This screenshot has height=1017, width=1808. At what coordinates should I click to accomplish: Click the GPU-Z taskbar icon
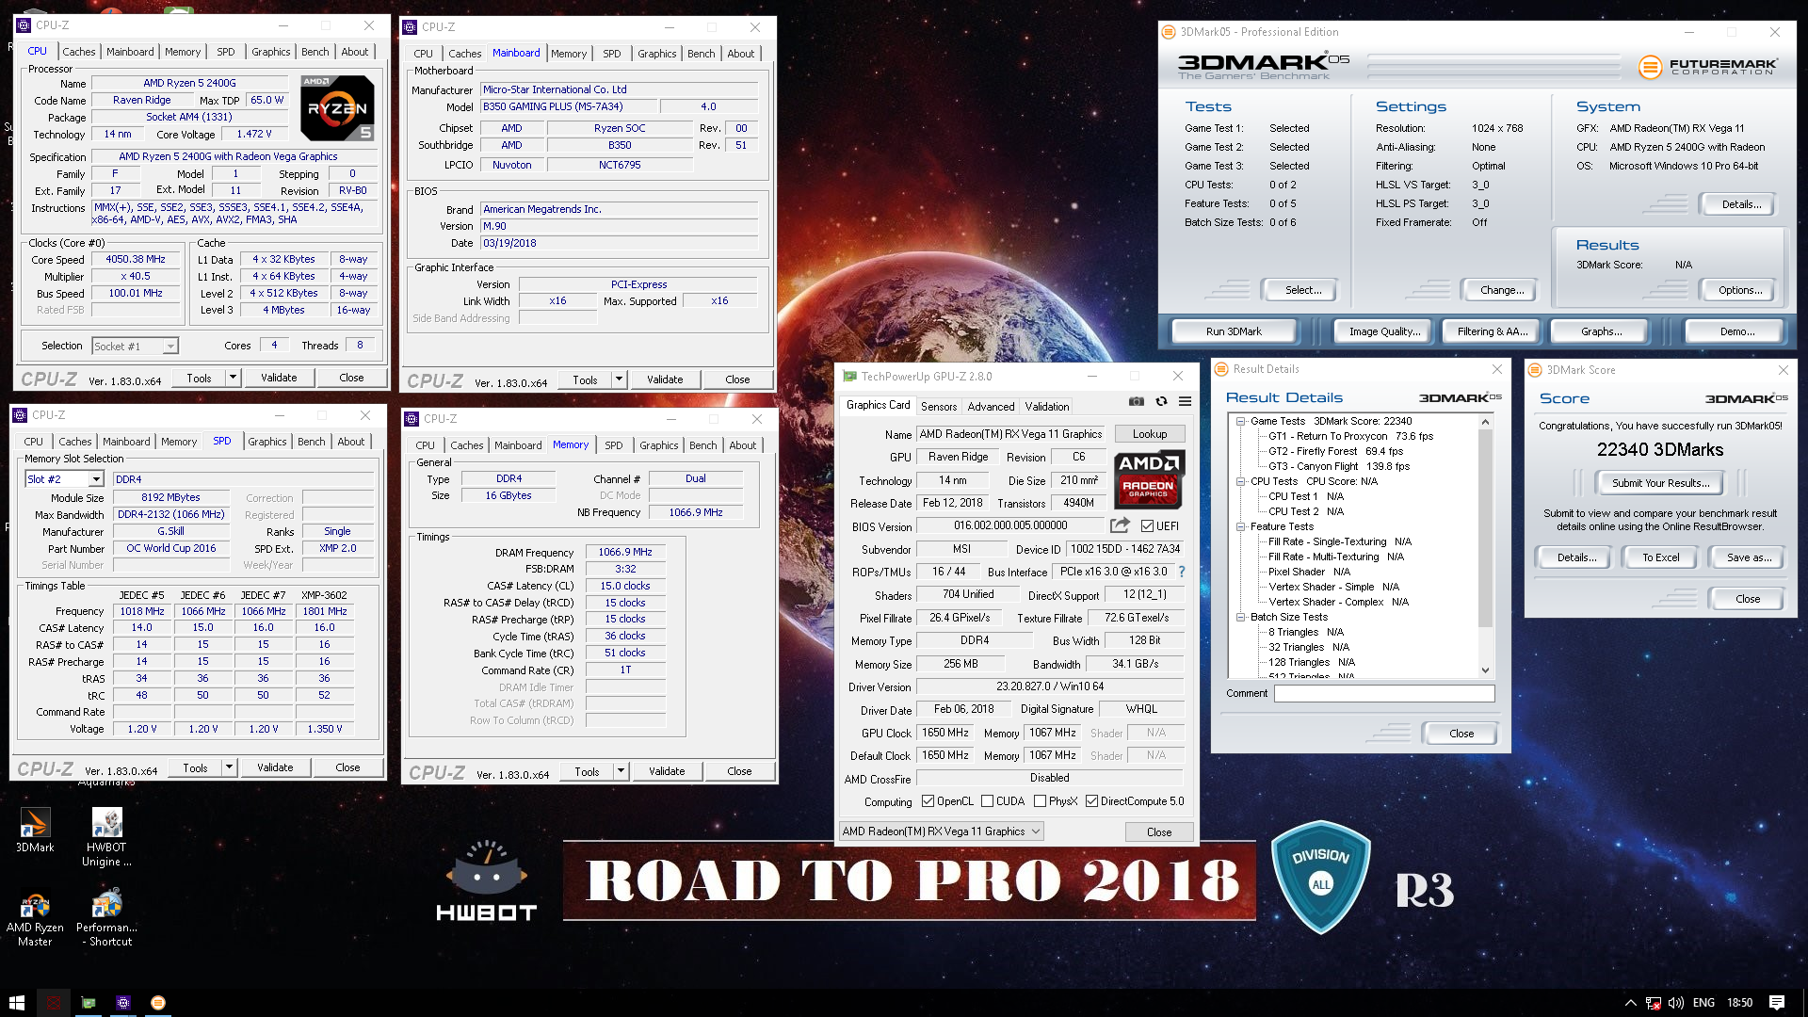point(89,1003)
